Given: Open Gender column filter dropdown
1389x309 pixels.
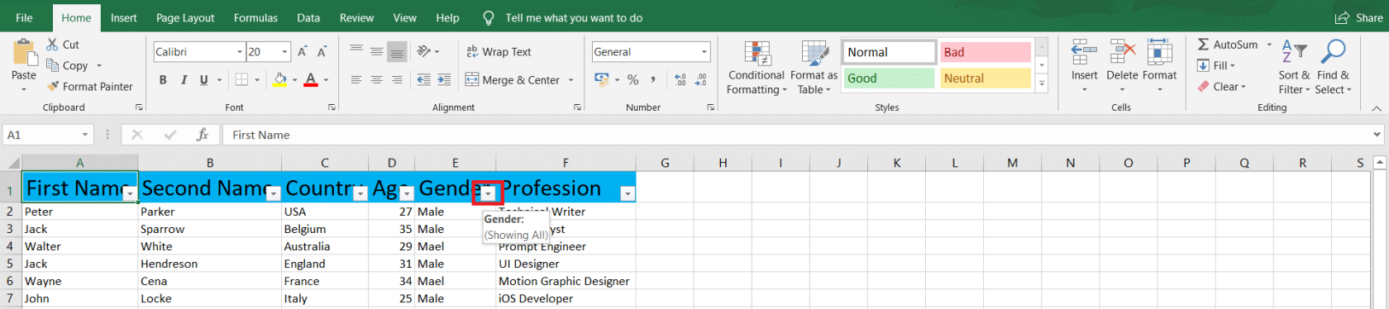Looking at the screenshot, I should pyautogui.click(x=489, y=193).
